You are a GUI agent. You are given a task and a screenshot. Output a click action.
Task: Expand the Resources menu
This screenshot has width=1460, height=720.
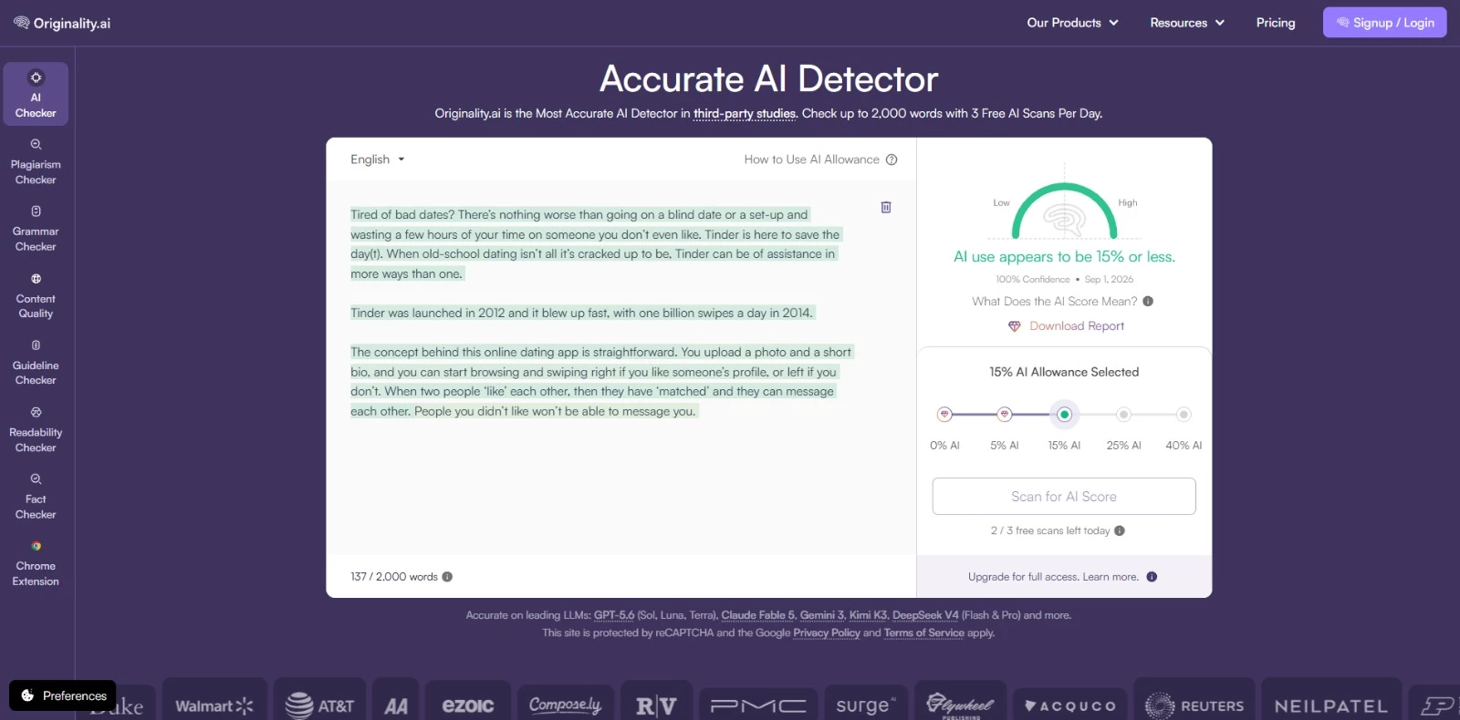[1186, 23]
